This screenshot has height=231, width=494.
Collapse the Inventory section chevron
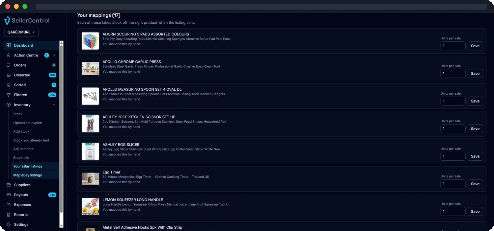point(54,104)
